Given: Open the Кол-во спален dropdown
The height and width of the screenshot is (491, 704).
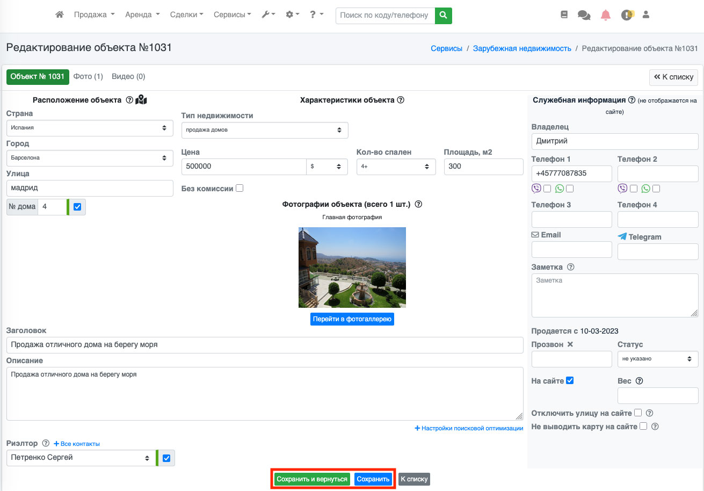Looking at the screenshot, I should tap(396, 167).
